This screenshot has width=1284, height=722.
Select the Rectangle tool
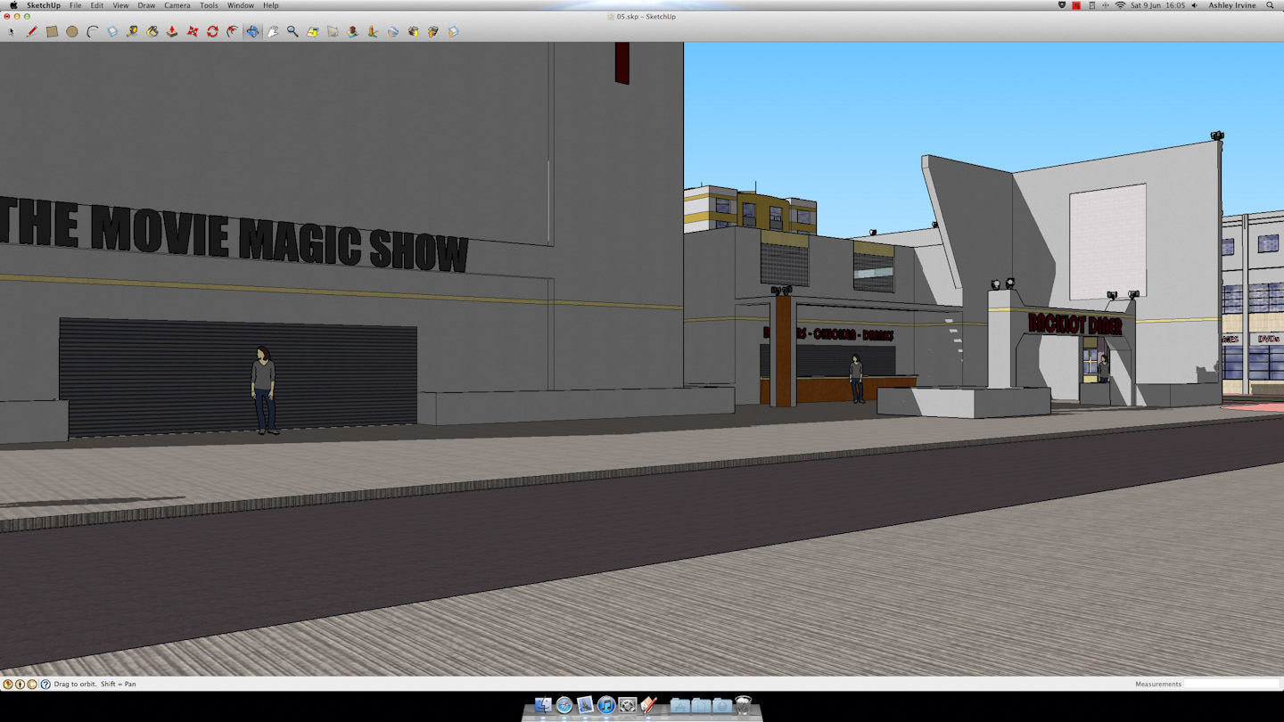tap(52, 31)
